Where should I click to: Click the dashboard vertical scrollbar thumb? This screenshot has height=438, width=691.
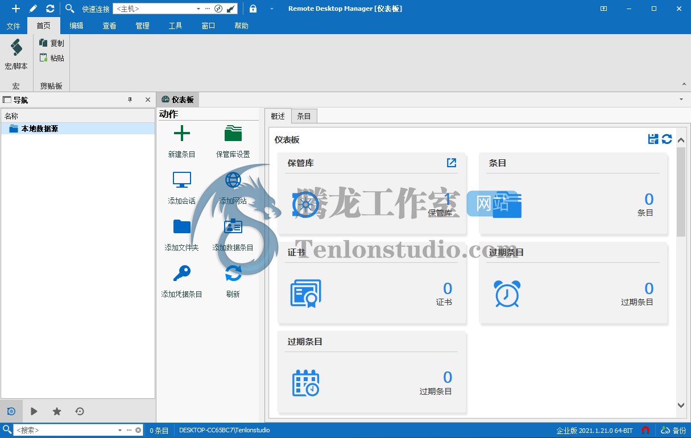(681, 192)
